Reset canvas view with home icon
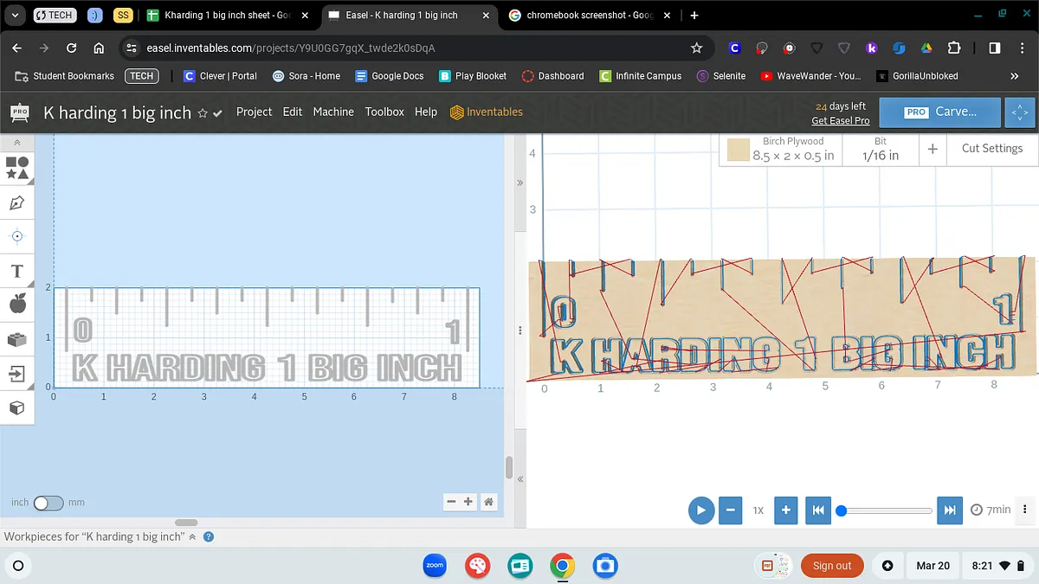1039x584 pixels. (489, 502)
